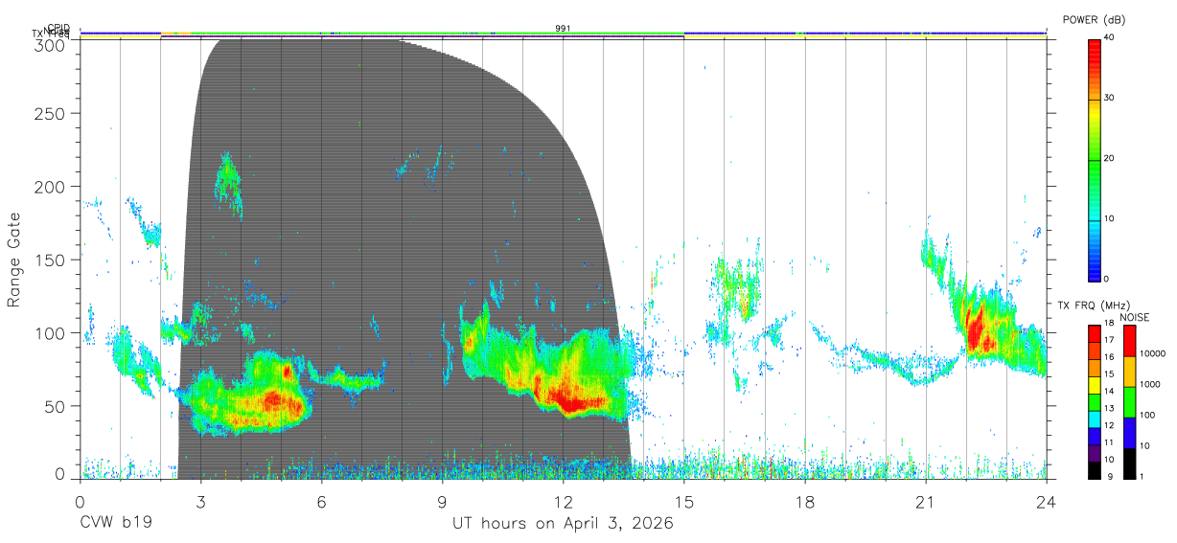Screen dimensions: 1177x543
Task: Select the blue 11–12 MHz TX FRQ swatch
Action: point(1095,436)
